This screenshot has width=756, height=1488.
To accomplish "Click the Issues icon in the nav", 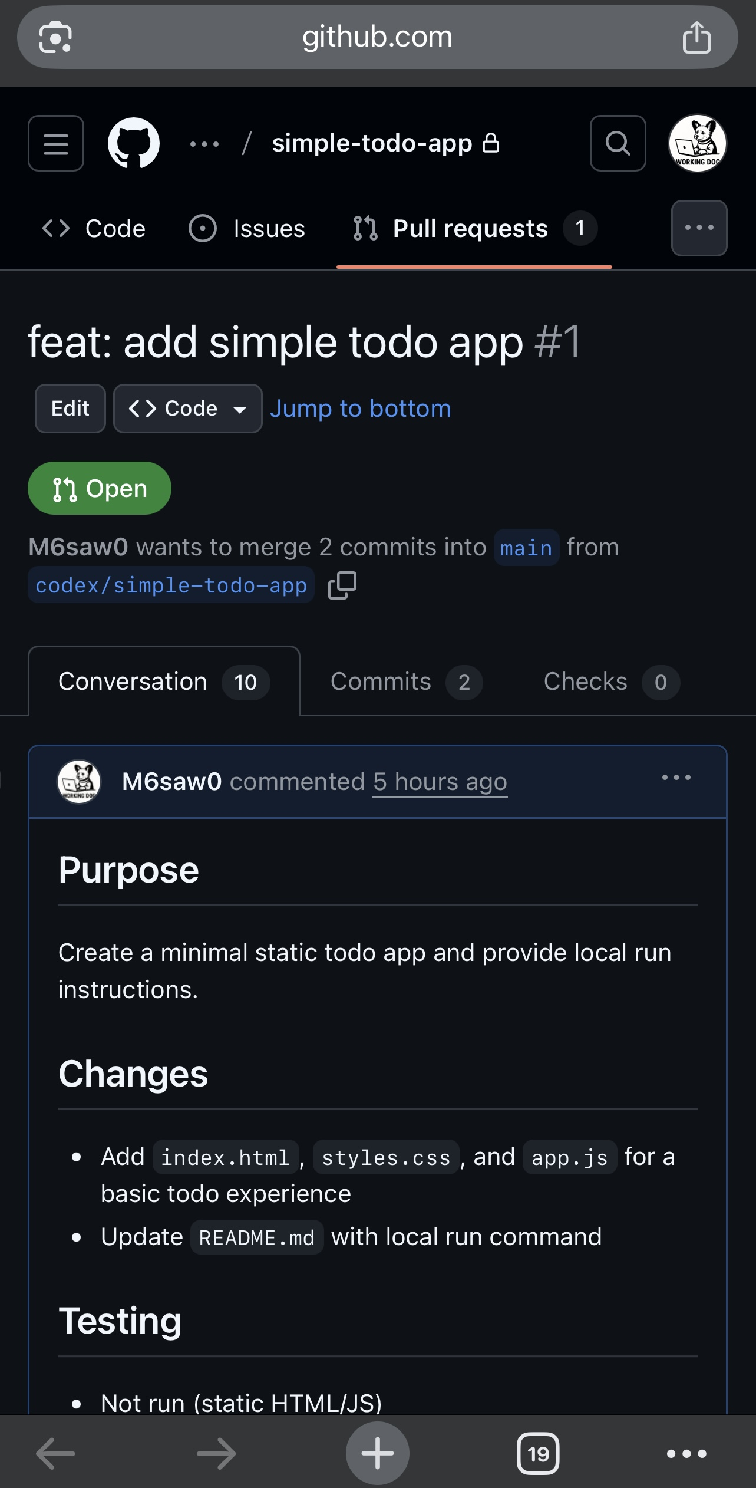I will pos(203,229).
